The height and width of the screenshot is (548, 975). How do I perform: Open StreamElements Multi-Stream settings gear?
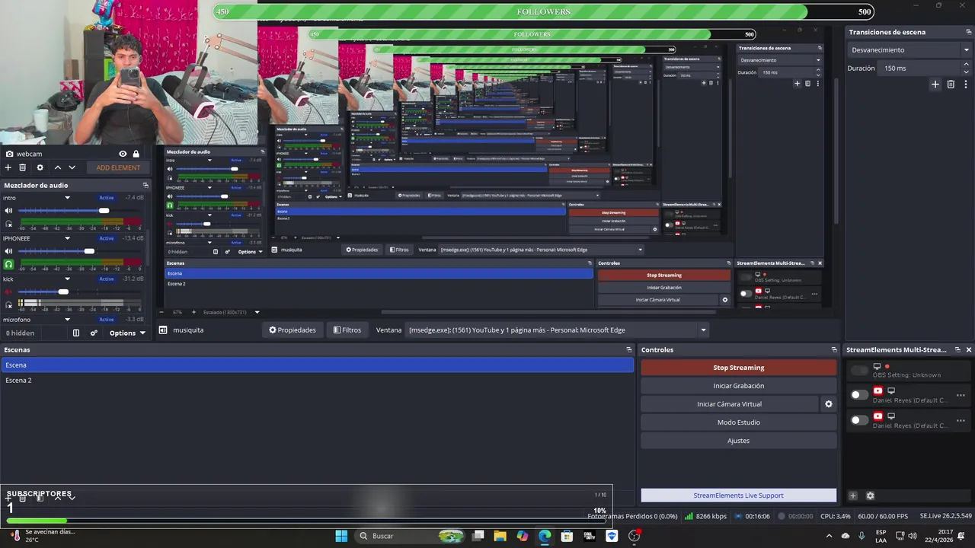[870, 495]
